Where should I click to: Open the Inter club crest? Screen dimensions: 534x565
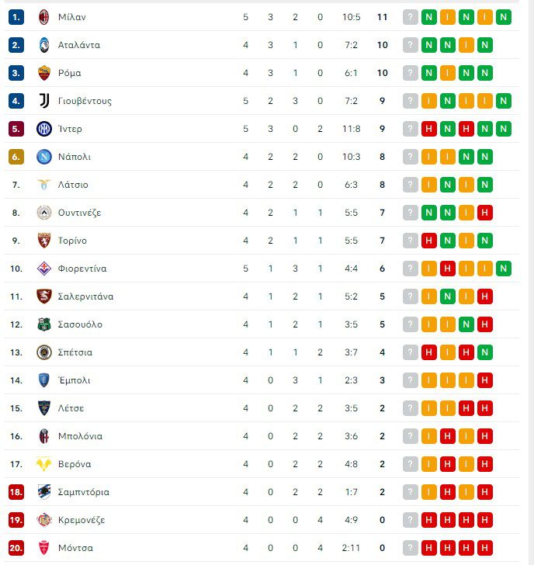[44, 129]
